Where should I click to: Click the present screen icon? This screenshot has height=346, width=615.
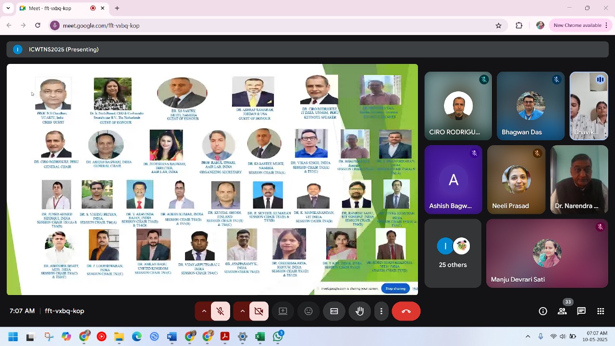pyautogui.click(x=283, y=311)
